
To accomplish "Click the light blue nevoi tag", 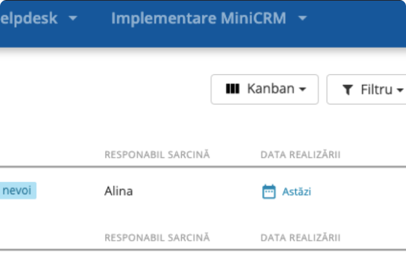I will [x=18, y=191].
